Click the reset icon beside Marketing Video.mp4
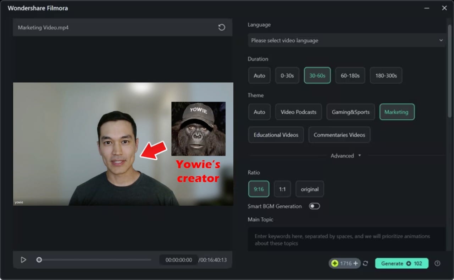The width and height of the screenshot is (454, 280). 222,27
